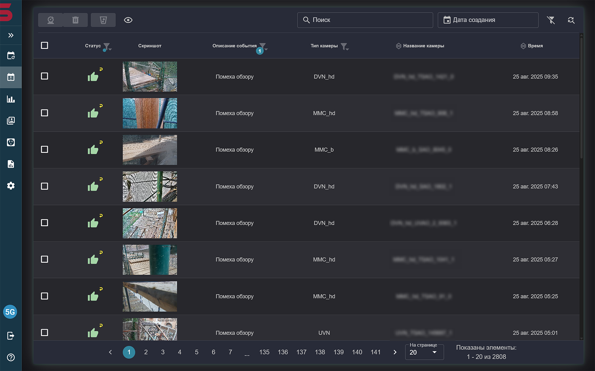
Task: Open the help question mark icon
Action: click(11, 357)
